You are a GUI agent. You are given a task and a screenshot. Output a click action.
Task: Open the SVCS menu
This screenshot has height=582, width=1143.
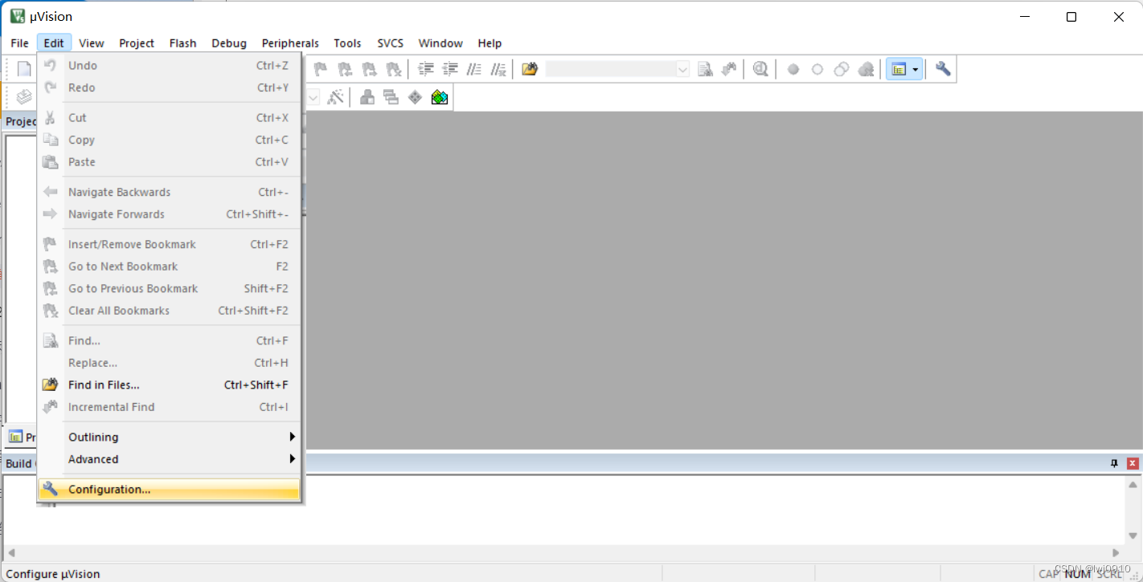pos(391,43)
